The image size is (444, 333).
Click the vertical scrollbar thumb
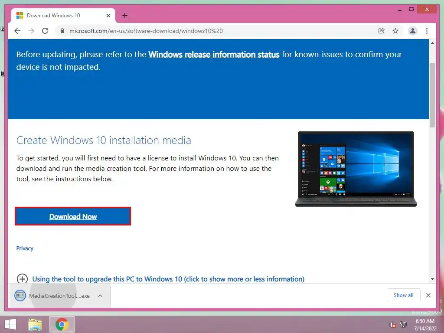[x=432, y=95]
